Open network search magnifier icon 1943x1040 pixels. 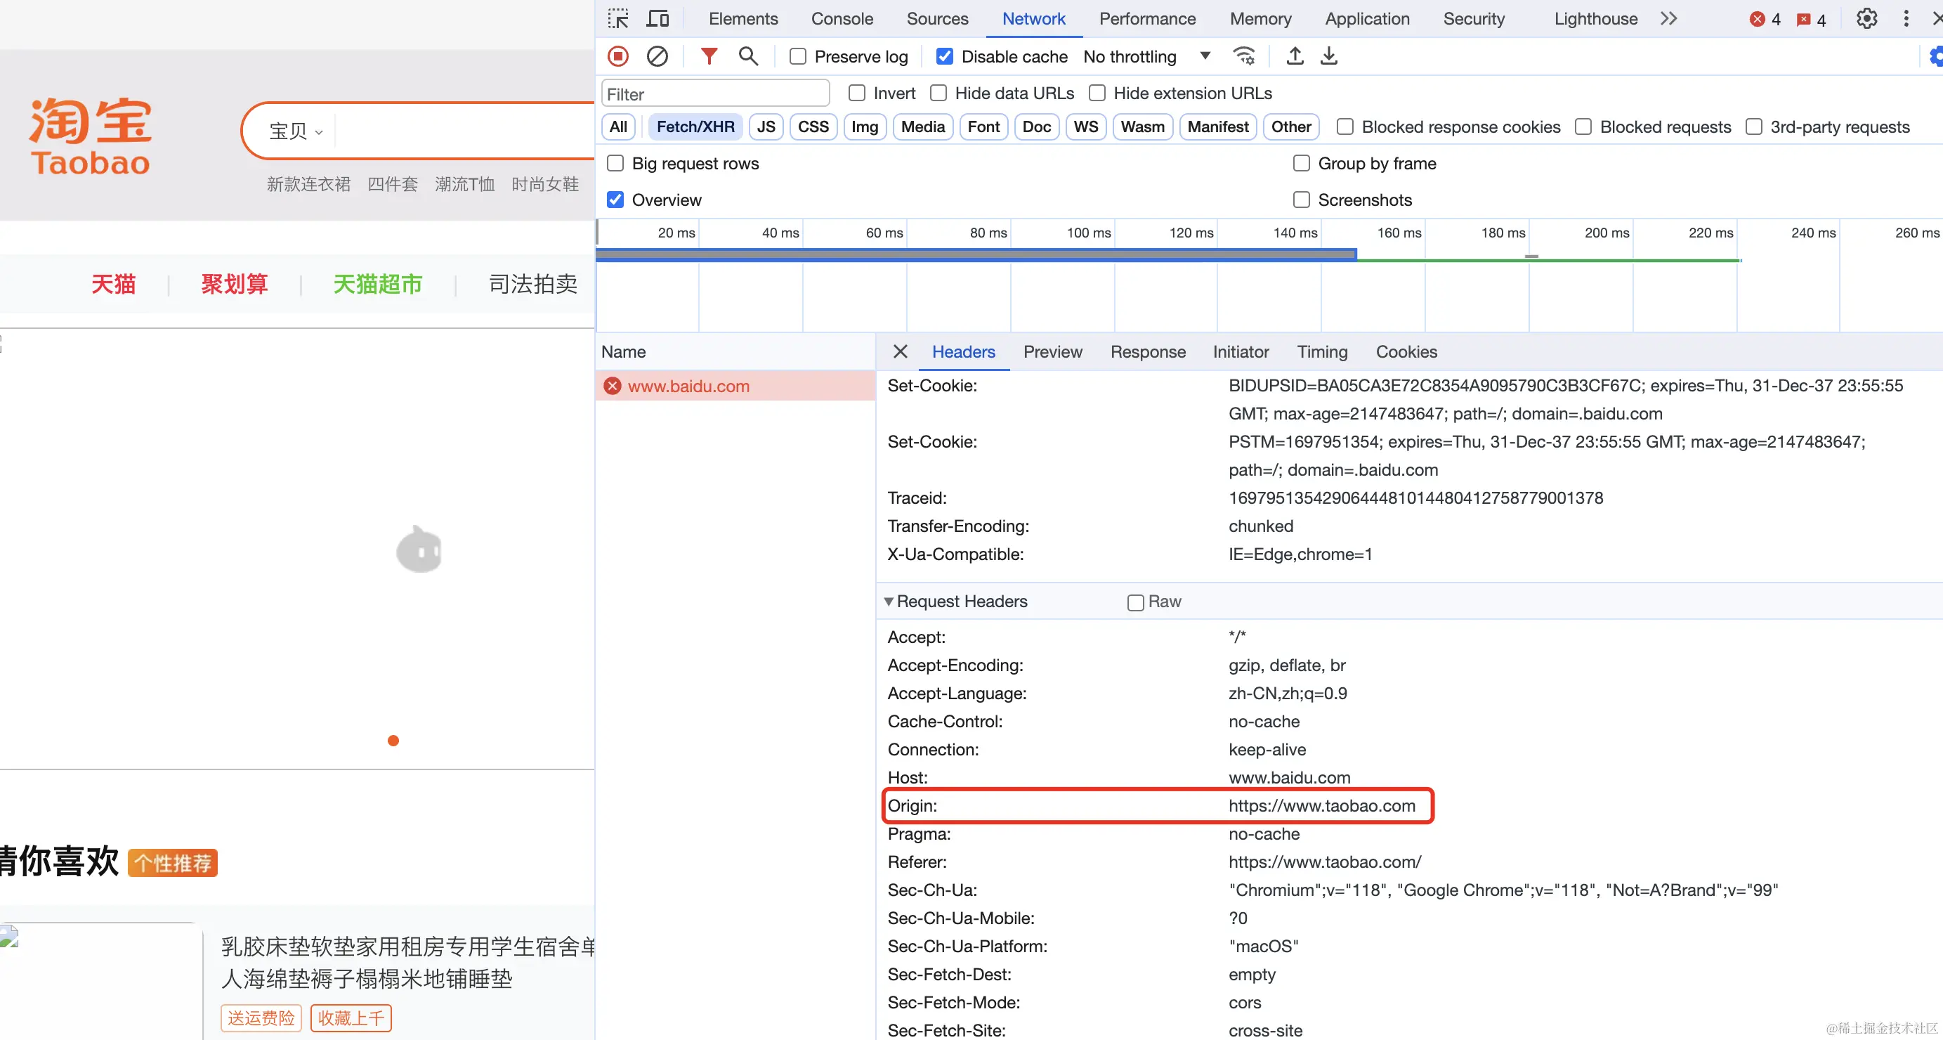pyautogui.click(x=747, y=57)
